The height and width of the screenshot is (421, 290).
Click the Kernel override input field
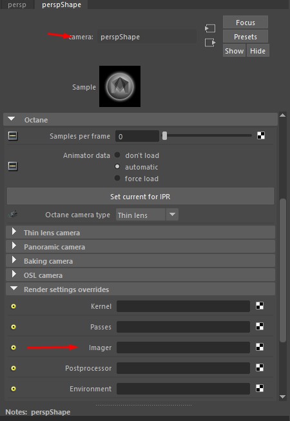[183, 306]
